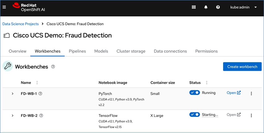Open the Permissions tab

(x=206, y=51)
